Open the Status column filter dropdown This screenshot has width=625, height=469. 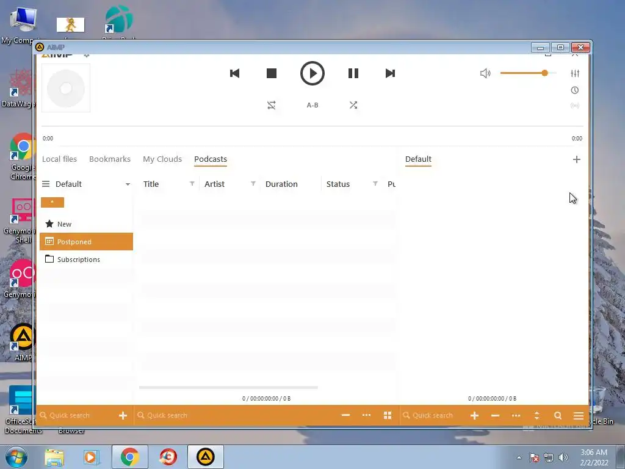375,183
